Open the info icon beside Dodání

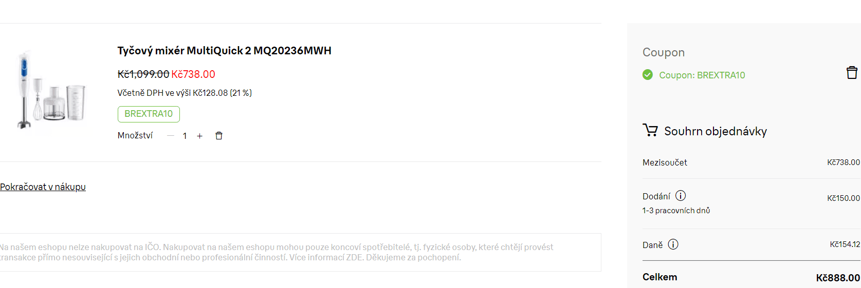click(x=681, y=196)
